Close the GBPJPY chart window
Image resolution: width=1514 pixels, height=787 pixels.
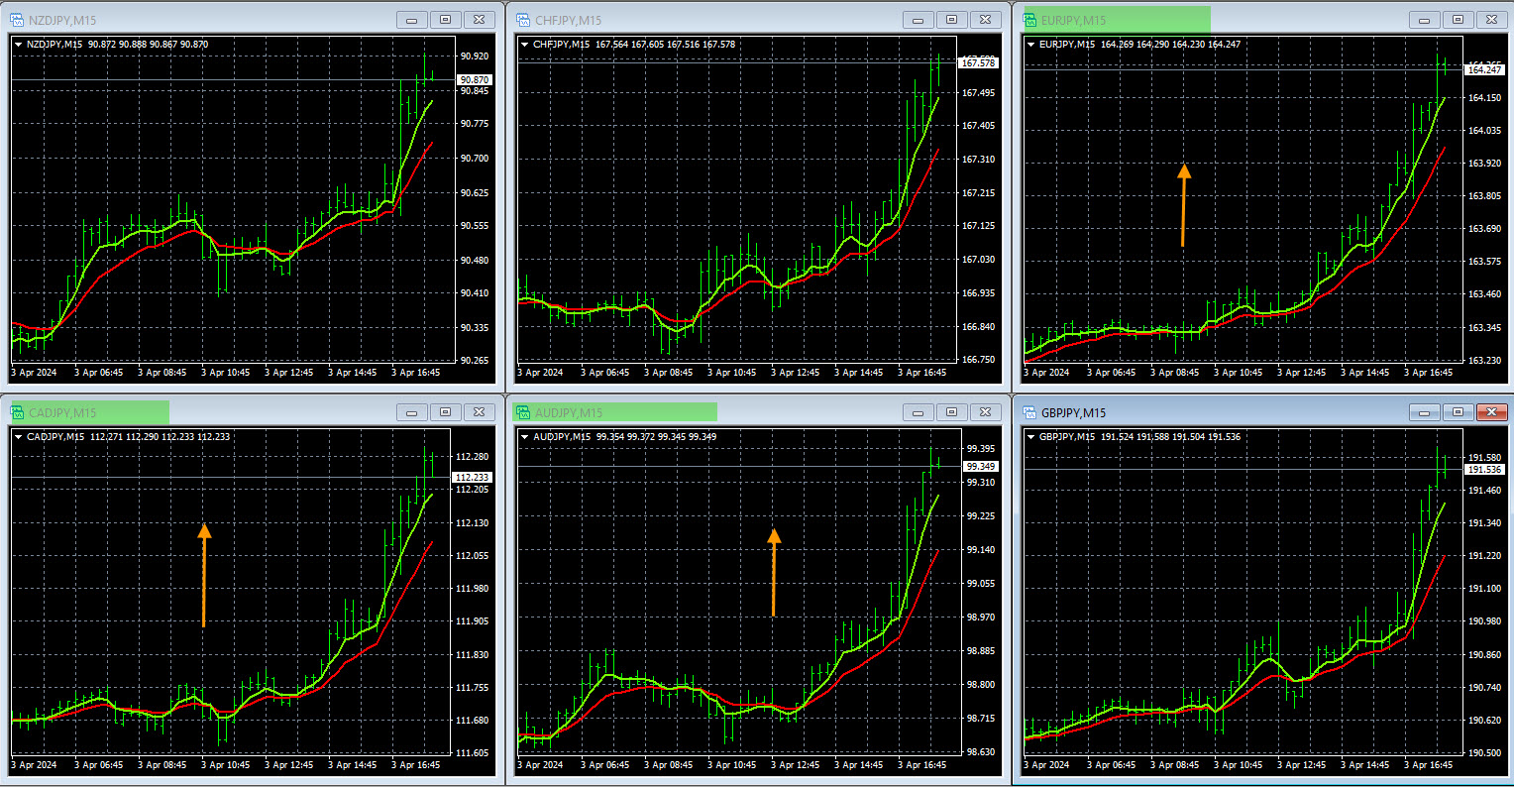[1491, 412]
